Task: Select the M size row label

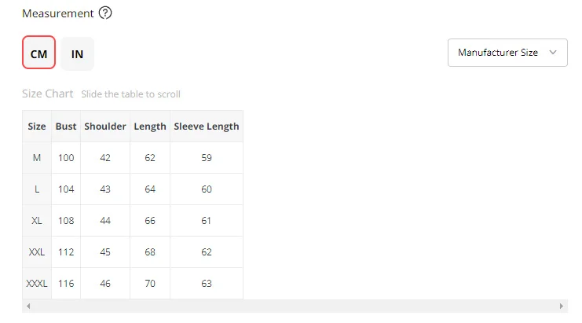Action: [37, 157]
